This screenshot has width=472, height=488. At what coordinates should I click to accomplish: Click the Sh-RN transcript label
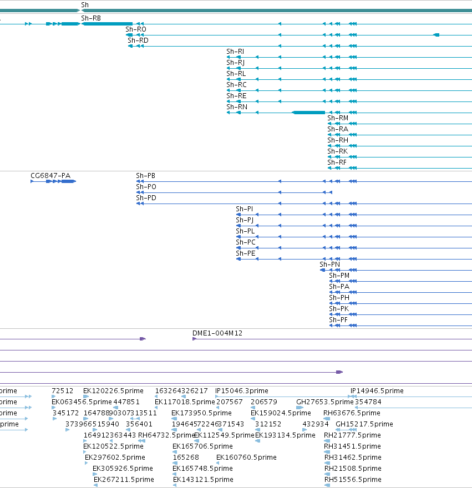point(237,107)
